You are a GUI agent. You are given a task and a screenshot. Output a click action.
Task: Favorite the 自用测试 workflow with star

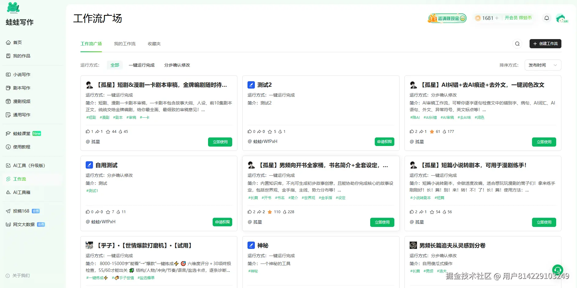pyautogui.click(x=108, y=212)
